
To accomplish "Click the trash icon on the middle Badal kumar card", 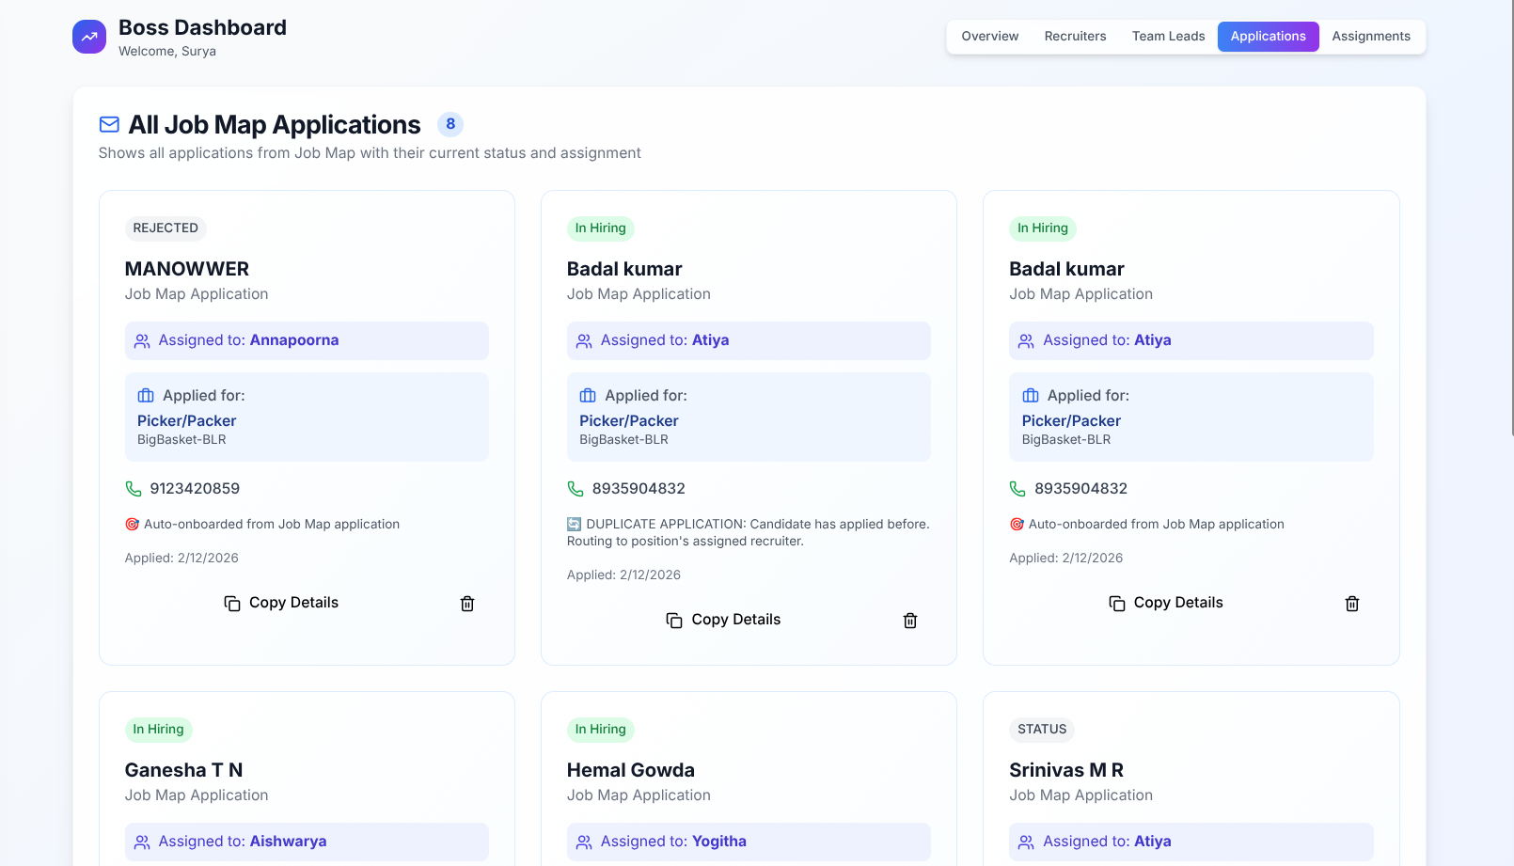I will click(909, 620).
